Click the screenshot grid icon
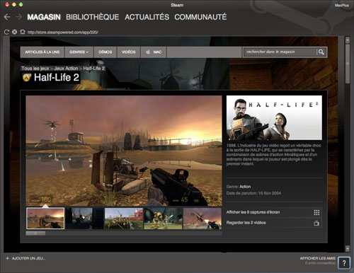354x273 pixels. point(316,212)
